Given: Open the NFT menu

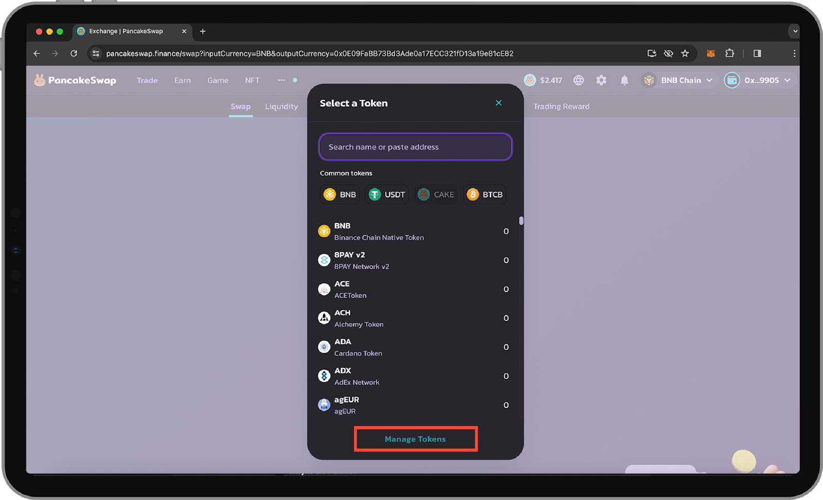Looking at the screenshot, I should tap(252, 80).
